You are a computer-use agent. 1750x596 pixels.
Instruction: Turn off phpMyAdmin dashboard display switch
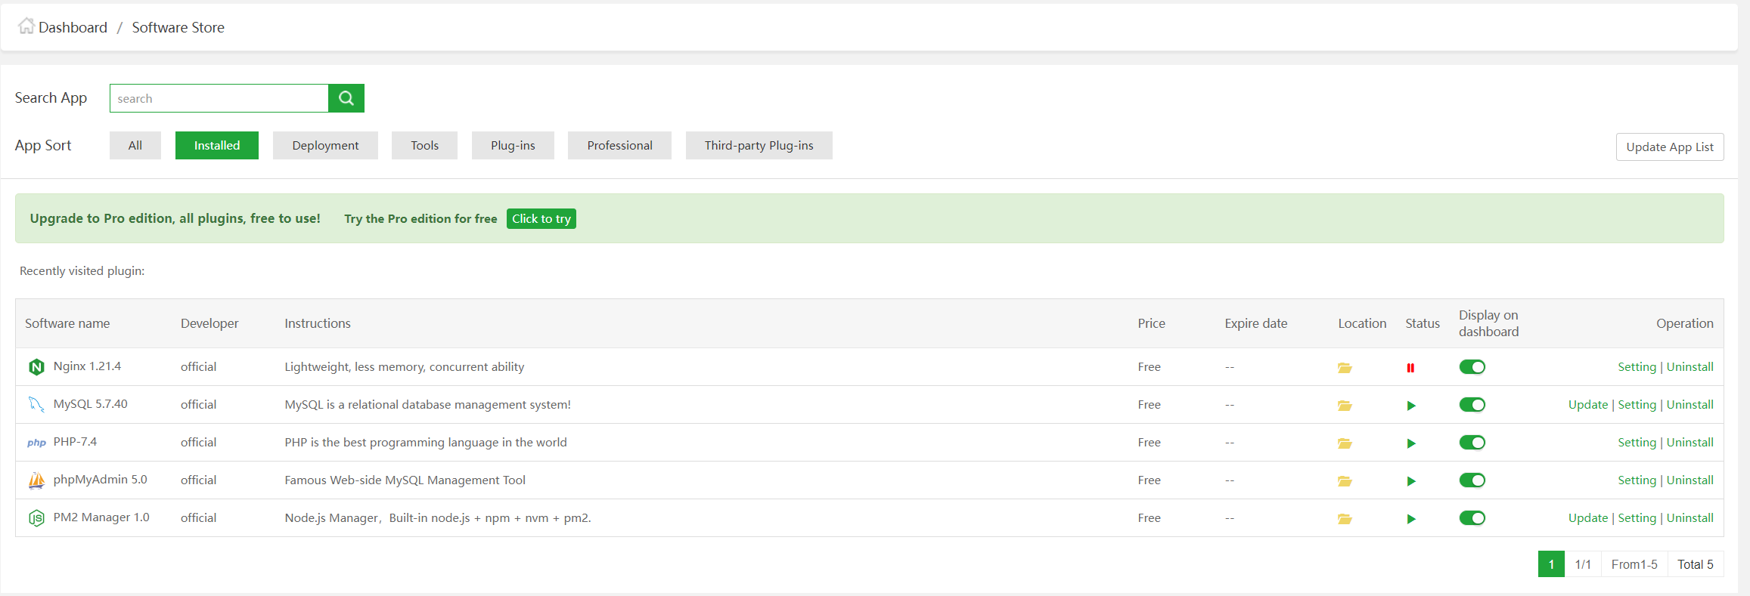[x=1472, y=480]
